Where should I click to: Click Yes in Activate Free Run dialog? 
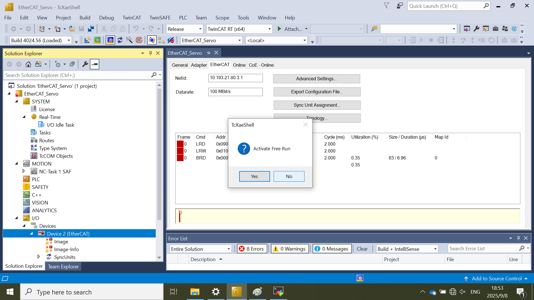click(x=254, y=176)
